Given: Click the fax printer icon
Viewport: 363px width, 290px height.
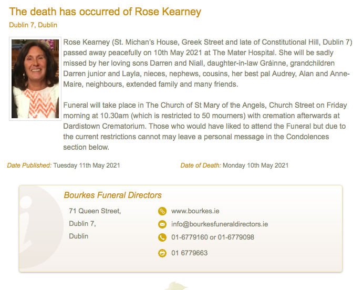Looking at the screenshot, I should pos(162,253).
